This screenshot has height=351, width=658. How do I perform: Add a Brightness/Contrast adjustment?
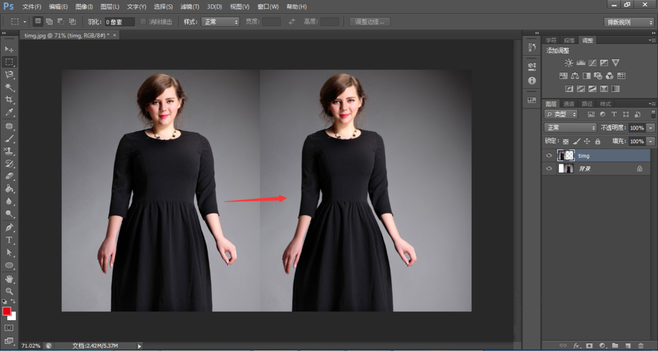[x=569, y=63]
